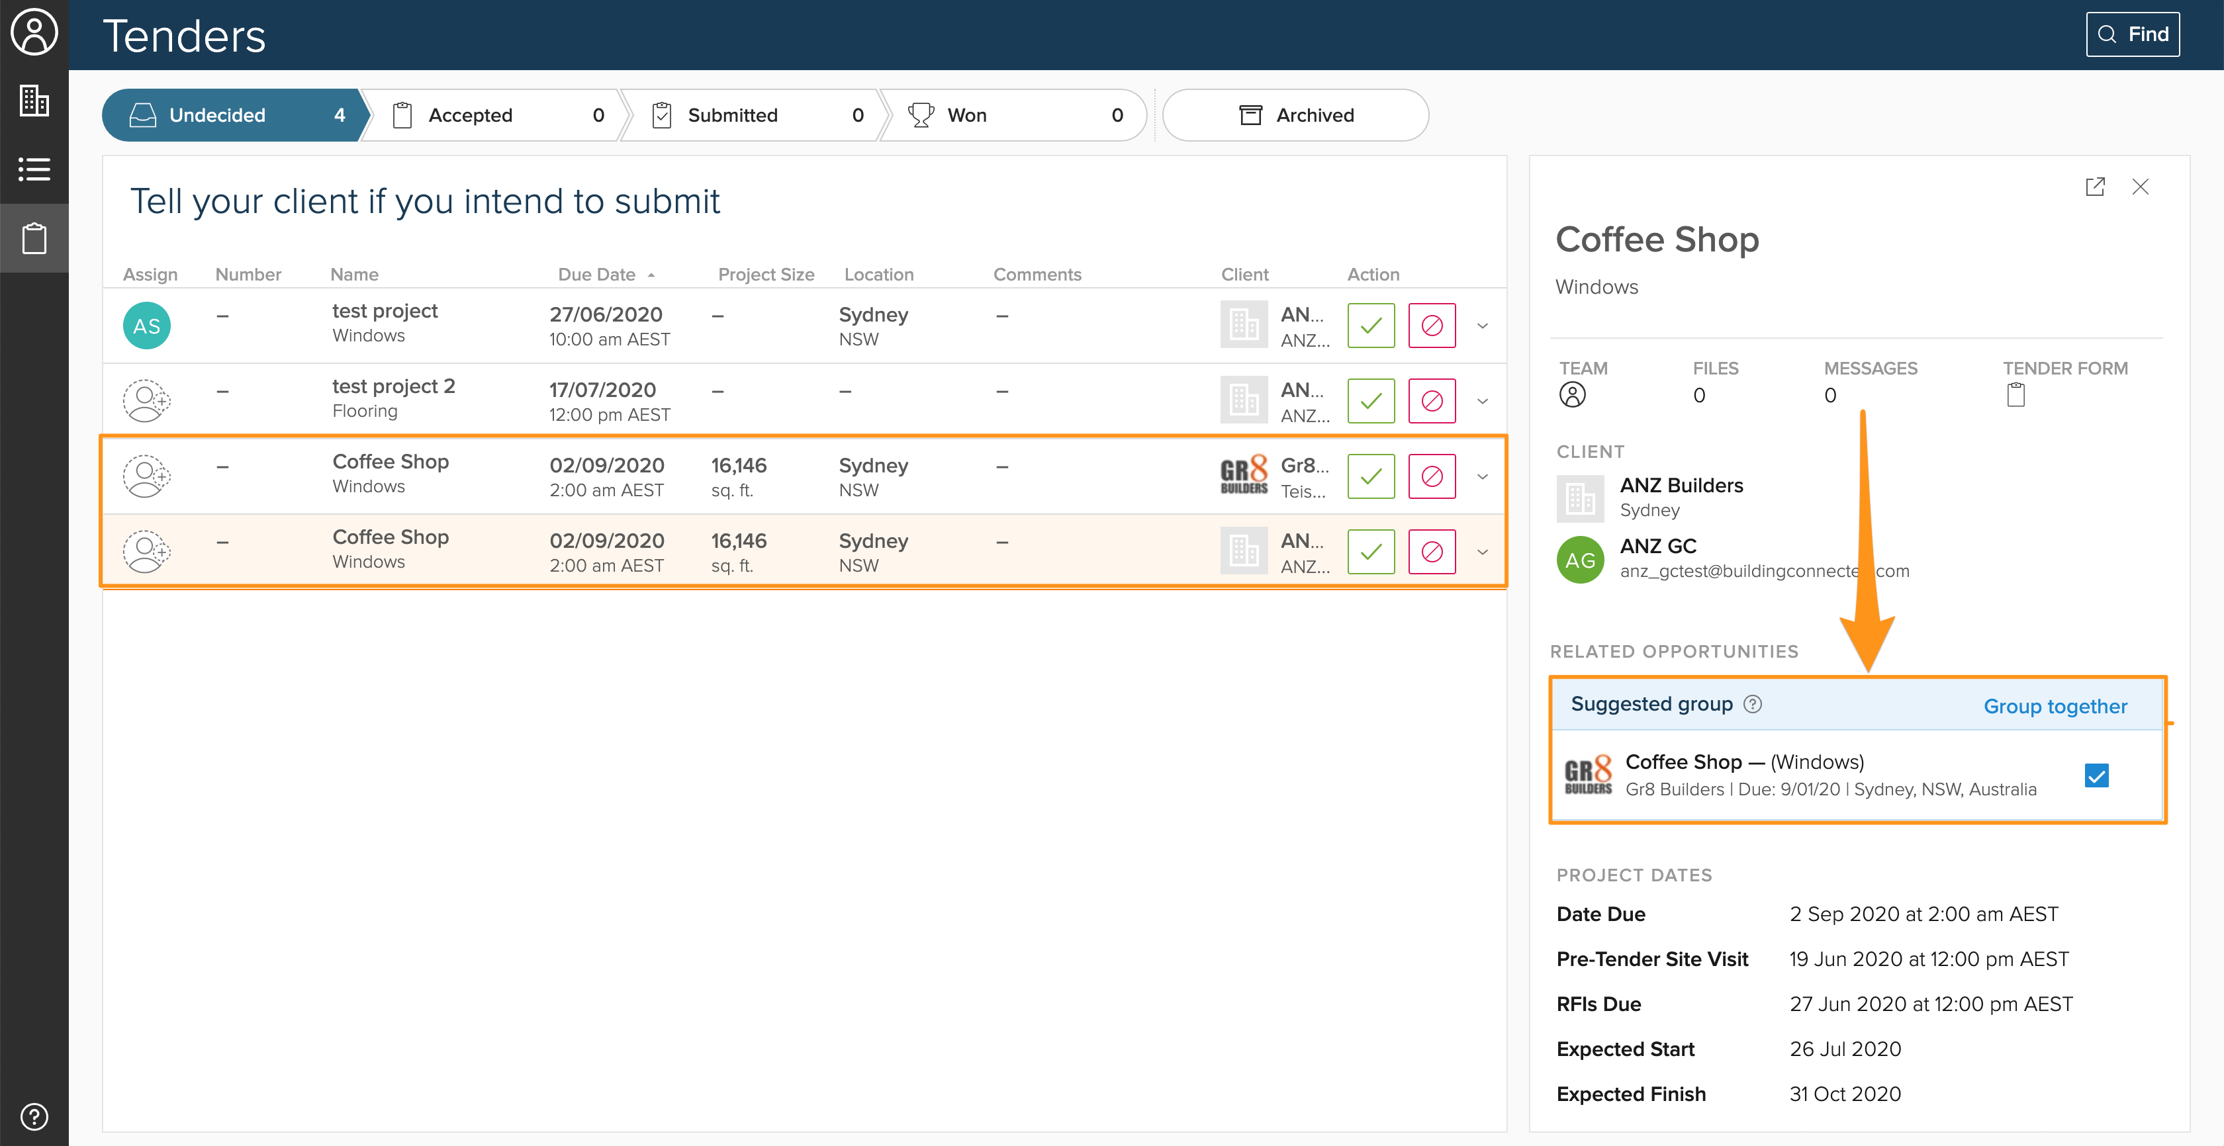Click the user profile avatar top left
The image size is (2224, 1146).
click(x=34, y=33)
